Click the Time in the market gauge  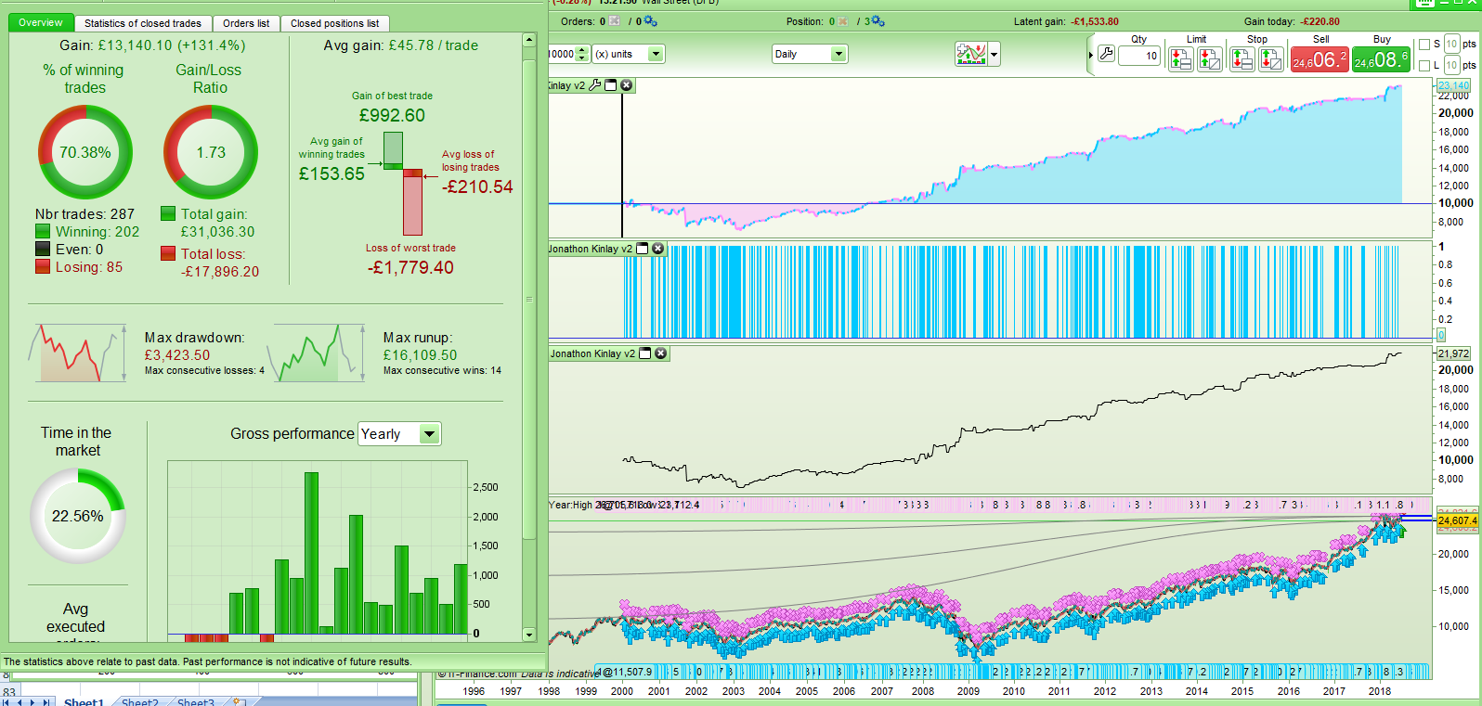pos(77,516)
